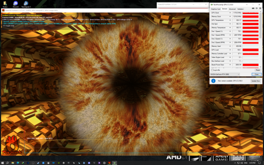The image size is (264, 165).
Task: Click the ENG language indicator
Action: [246, 163]
